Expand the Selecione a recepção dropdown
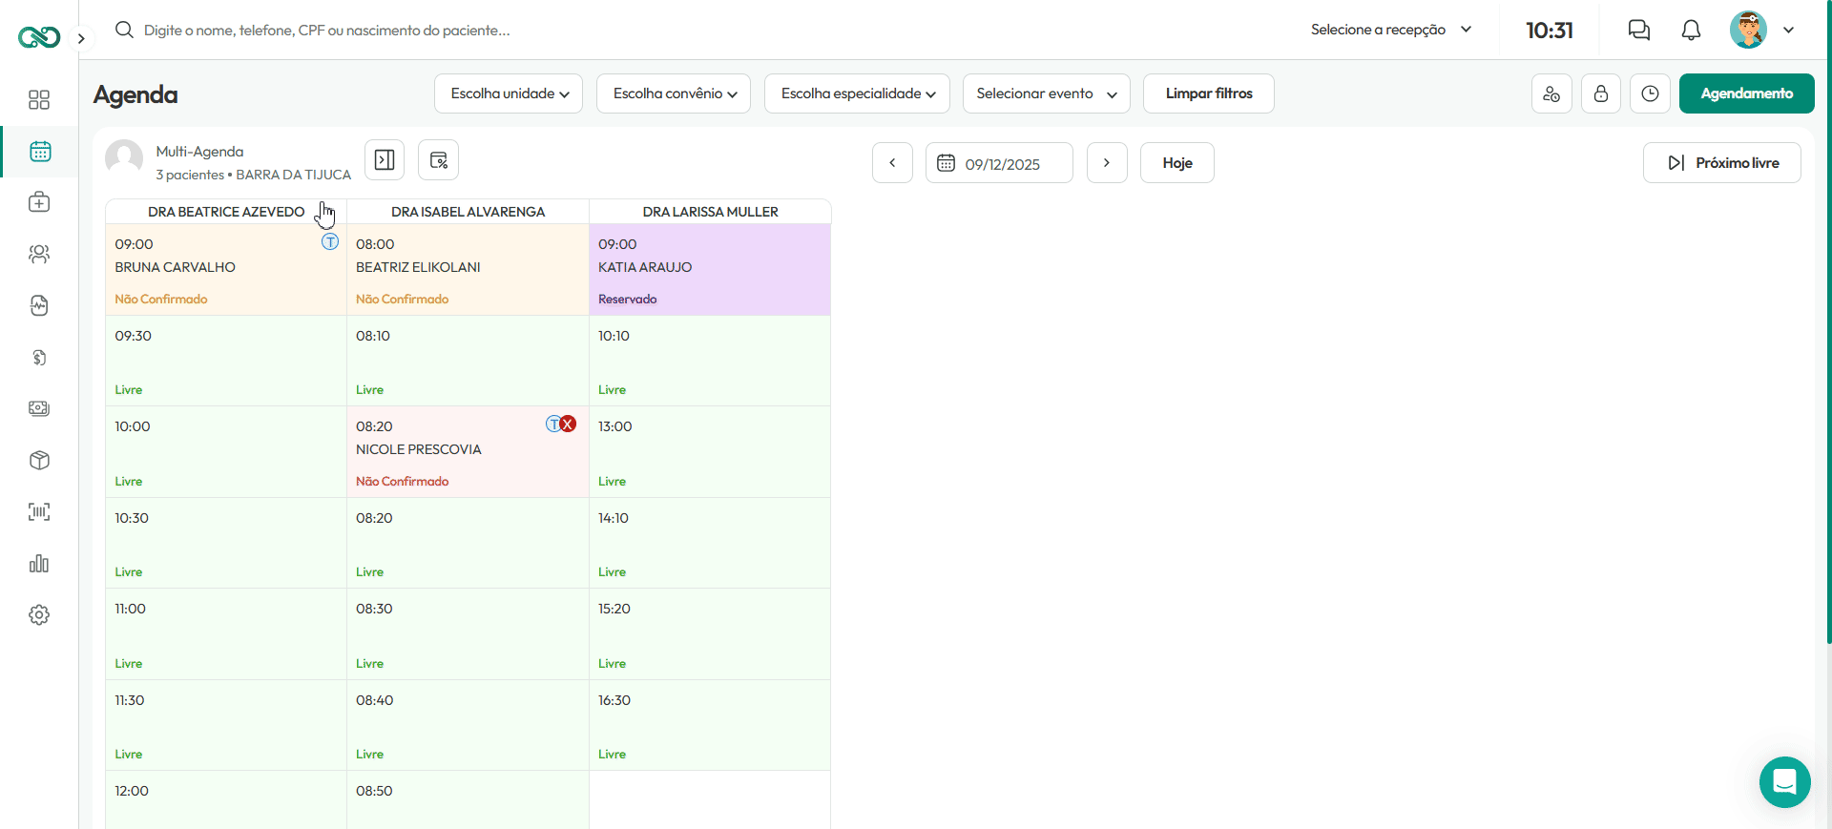The width and height of the screenshot is (1832, 829). coord(1391,30)
